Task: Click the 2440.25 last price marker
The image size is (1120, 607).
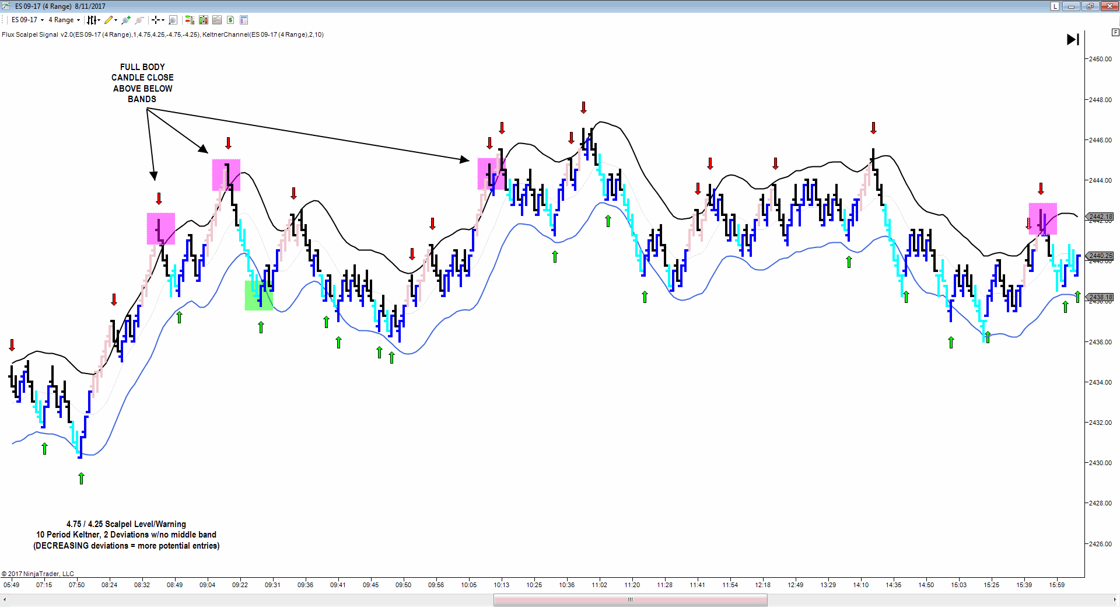Action: [1100, 256]
